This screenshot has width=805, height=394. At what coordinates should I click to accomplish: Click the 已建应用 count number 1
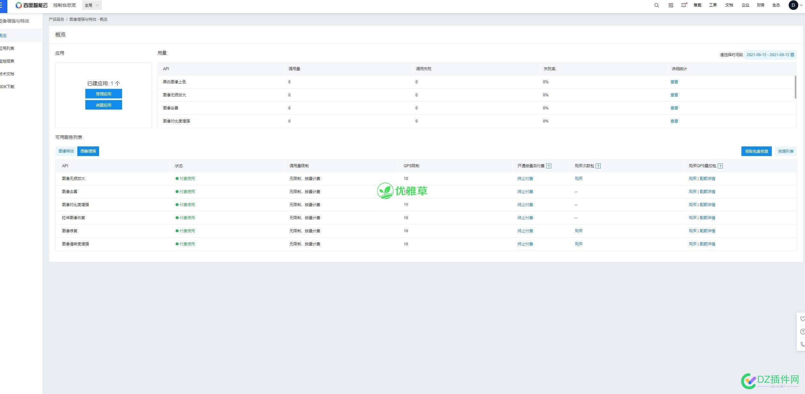[x=112, y=84]
